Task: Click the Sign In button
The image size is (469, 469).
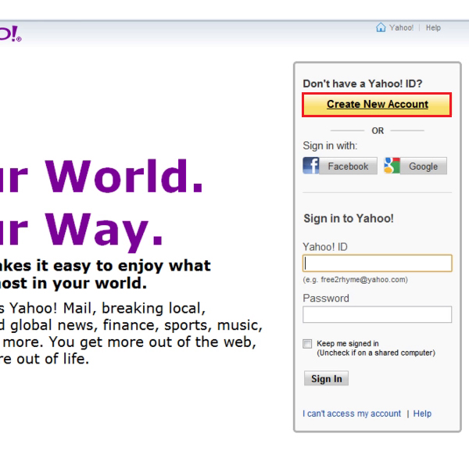Action: pyautogui.click(x=326, y=378)
